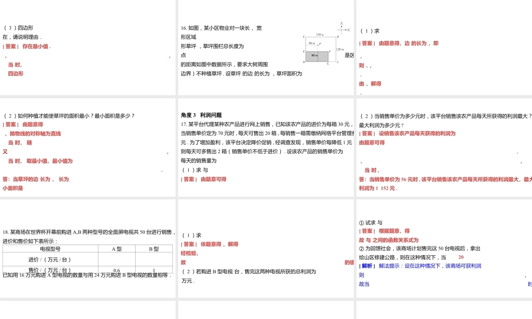Click the 150 m label above the diagram
The width and height of the screenshot is (532, 319).
[320, 35]
